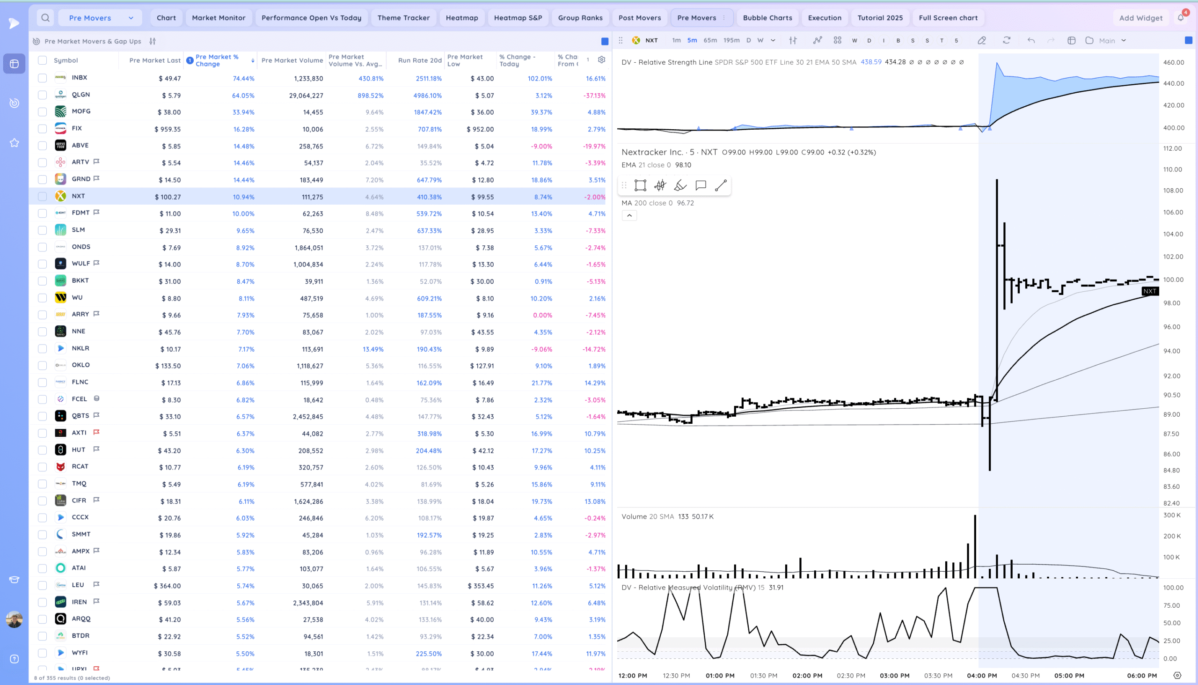This screenshot has height=685, width=1198.
Task: Click the chart refresh icon
Action: 1006,40
